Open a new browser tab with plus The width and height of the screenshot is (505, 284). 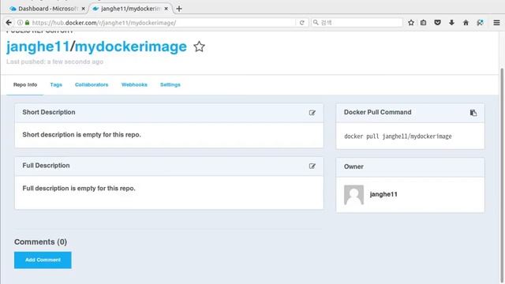click(179, 9)
